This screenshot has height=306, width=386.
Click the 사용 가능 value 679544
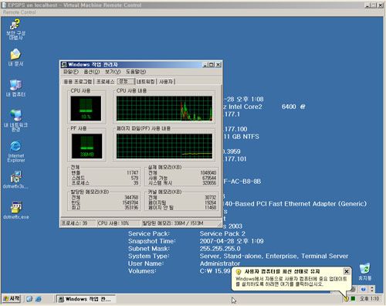pyautogui.click(x=209, y=178)
